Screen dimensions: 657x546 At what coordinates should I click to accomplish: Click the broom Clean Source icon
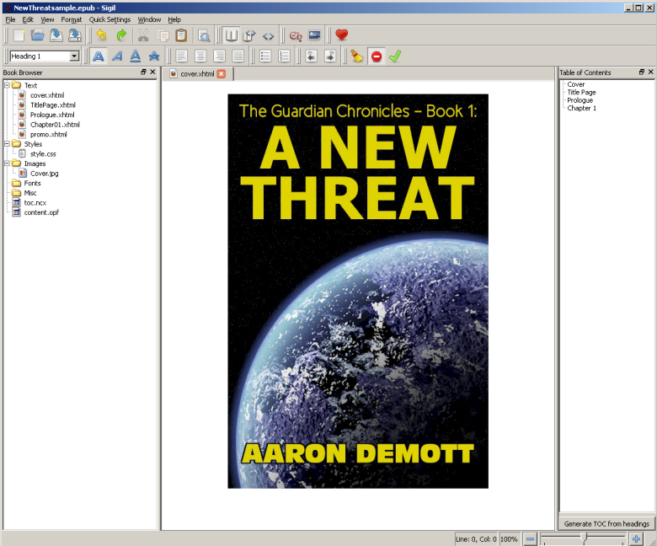click(x=357, y=56)
